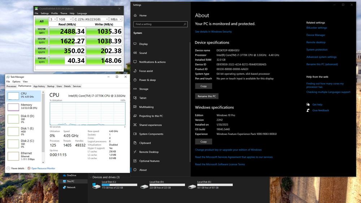Screen dimensions: 361x203
Task: Open Local Disk (E:) drive icon
Action: tap(192, 186)
